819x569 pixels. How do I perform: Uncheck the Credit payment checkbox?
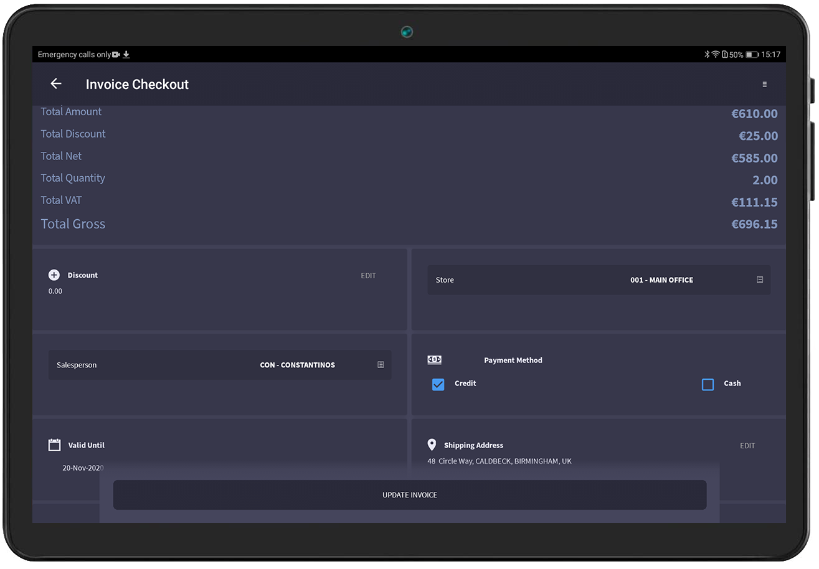point(438,384)
